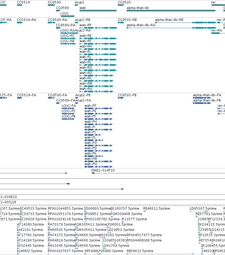Click EST label LD41709.5prime
This screenshot has width=225, height=255.
coord(116,246)
